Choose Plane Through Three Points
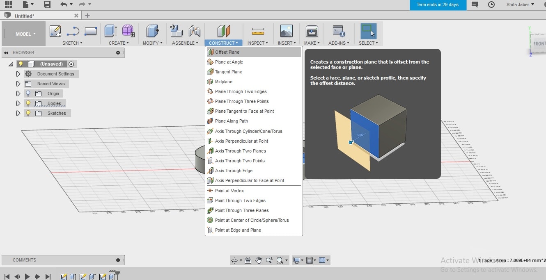This screenshot has width=546, height=280. tap(253, 101)
